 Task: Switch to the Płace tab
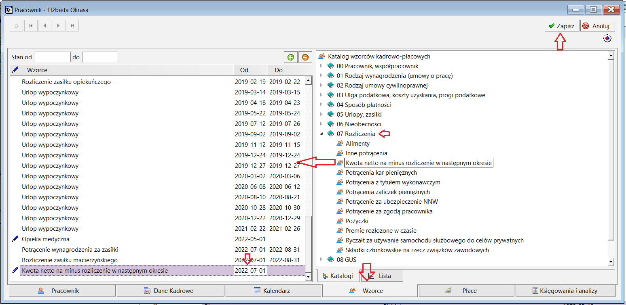coord(467,290)
